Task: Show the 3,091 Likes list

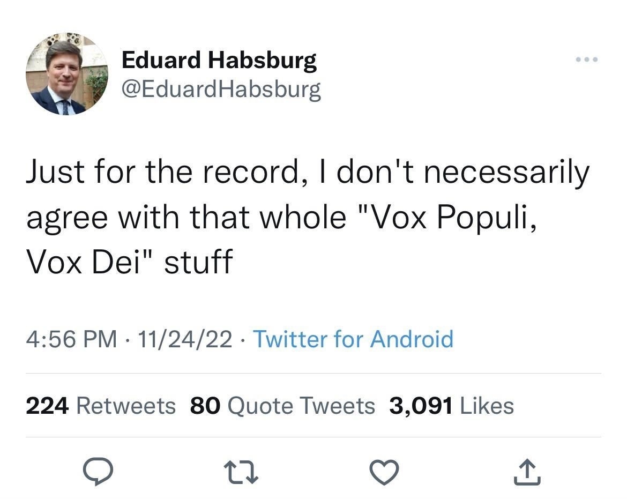Action: pos(452,406)
